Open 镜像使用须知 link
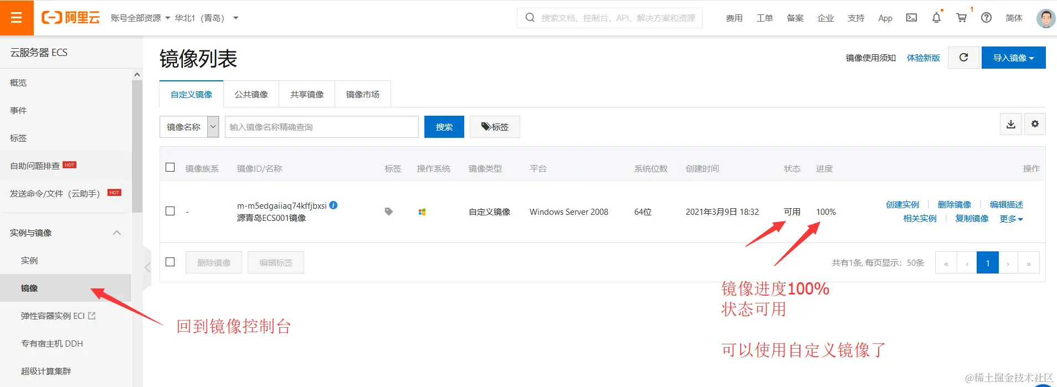Viewport: 1057px width, 387px height. [x=871, y=58]
